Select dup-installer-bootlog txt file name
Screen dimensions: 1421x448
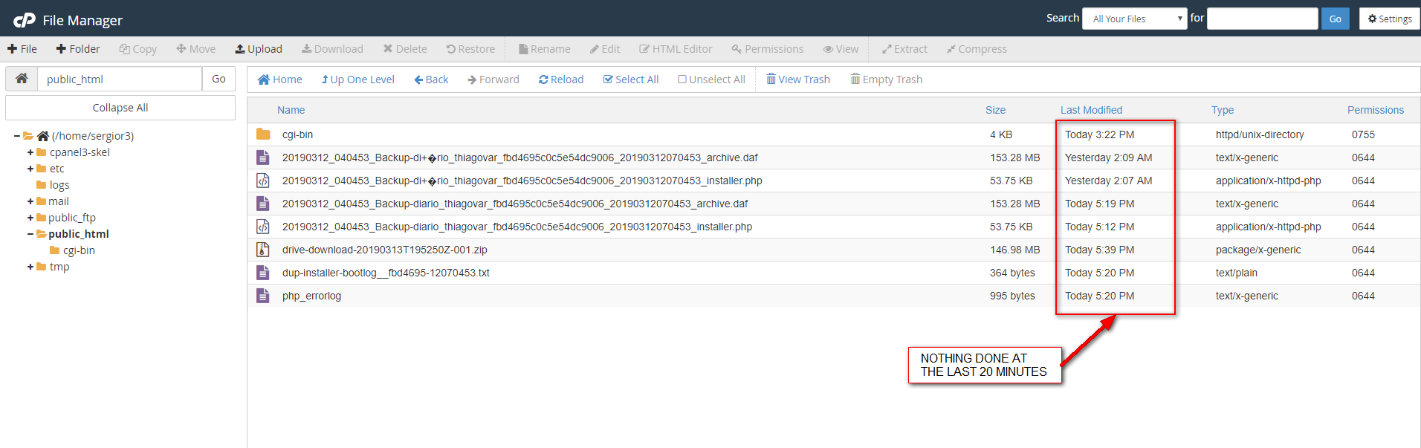coord(386,273)
